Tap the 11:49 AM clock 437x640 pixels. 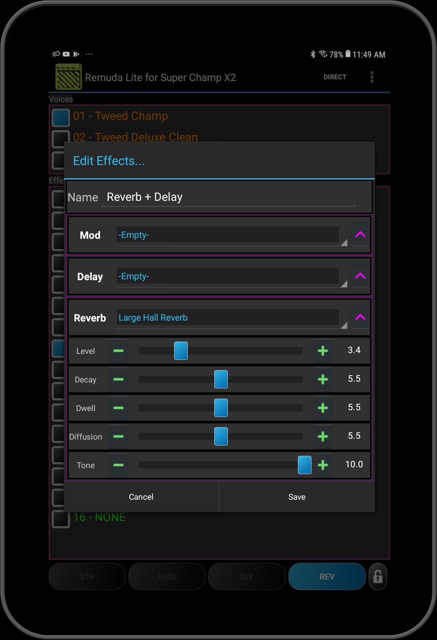(369, 55)
